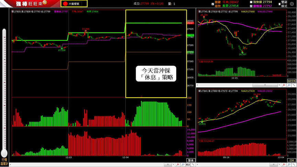Click the red 28047 price tag on axis

click(190, 23)
